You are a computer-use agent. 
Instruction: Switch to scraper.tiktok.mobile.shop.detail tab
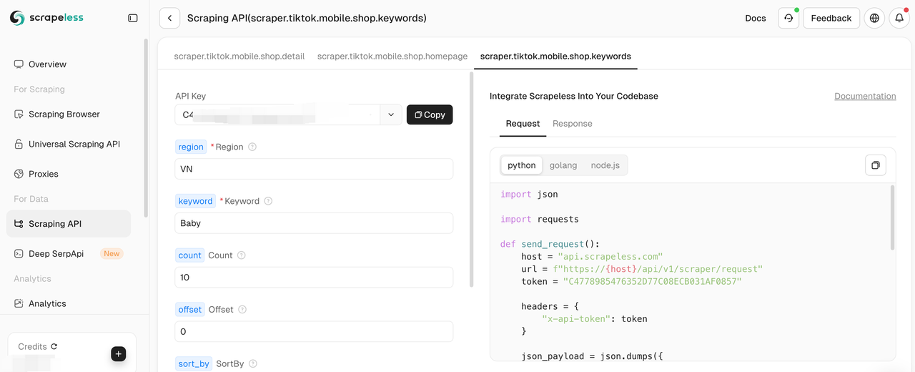click(239, 56)
